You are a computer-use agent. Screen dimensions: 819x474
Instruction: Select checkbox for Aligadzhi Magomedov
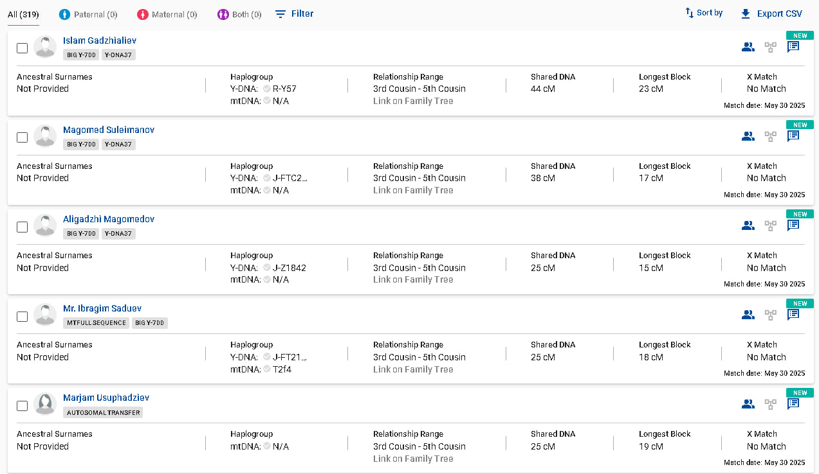pos(22,227)
